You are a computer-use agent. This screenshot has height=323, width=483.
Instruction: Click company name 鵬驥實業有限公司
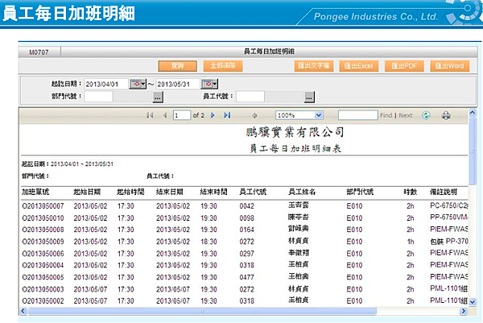295,132
